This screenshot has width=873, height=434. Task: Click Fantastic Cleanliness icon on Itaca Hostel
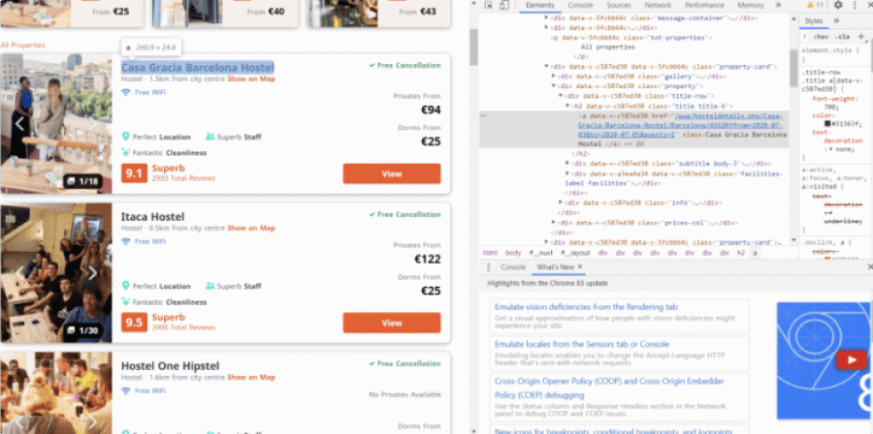point(126,302)
